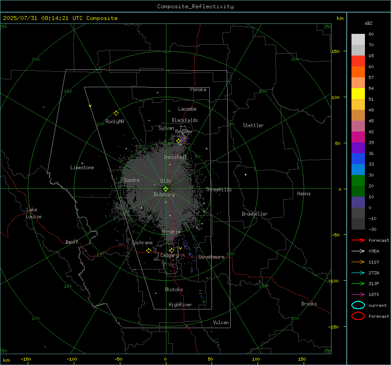
Task: Click the Didsbury town label
Action: tap(164, 194)
